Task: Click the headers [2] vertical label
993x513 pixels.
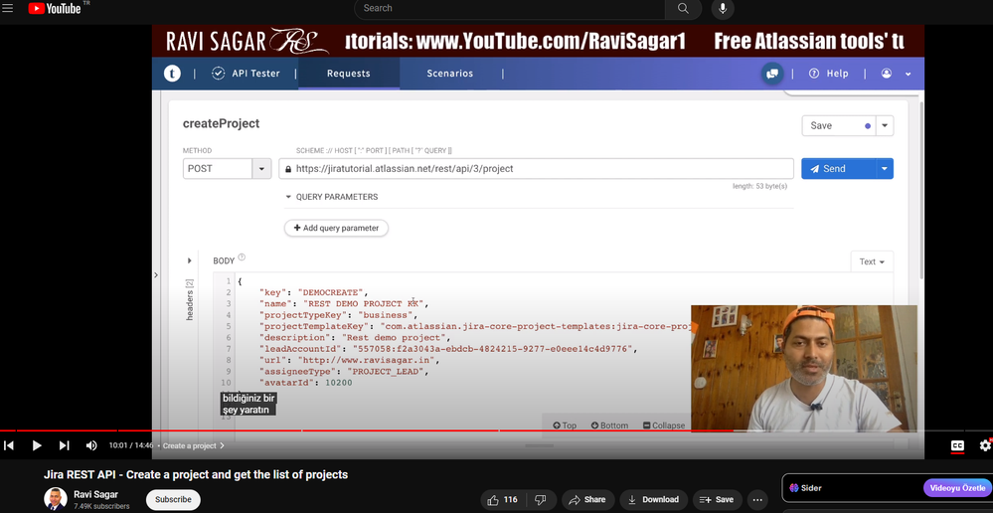Action: click(x=189, y=299)
